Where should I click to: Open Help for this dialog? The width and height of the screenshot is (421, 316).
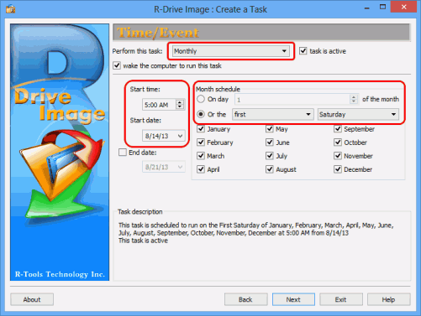tap(388, 299)
